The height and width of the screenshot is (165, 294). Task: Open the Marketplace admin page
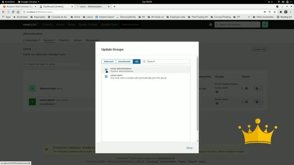click(92, 40)
